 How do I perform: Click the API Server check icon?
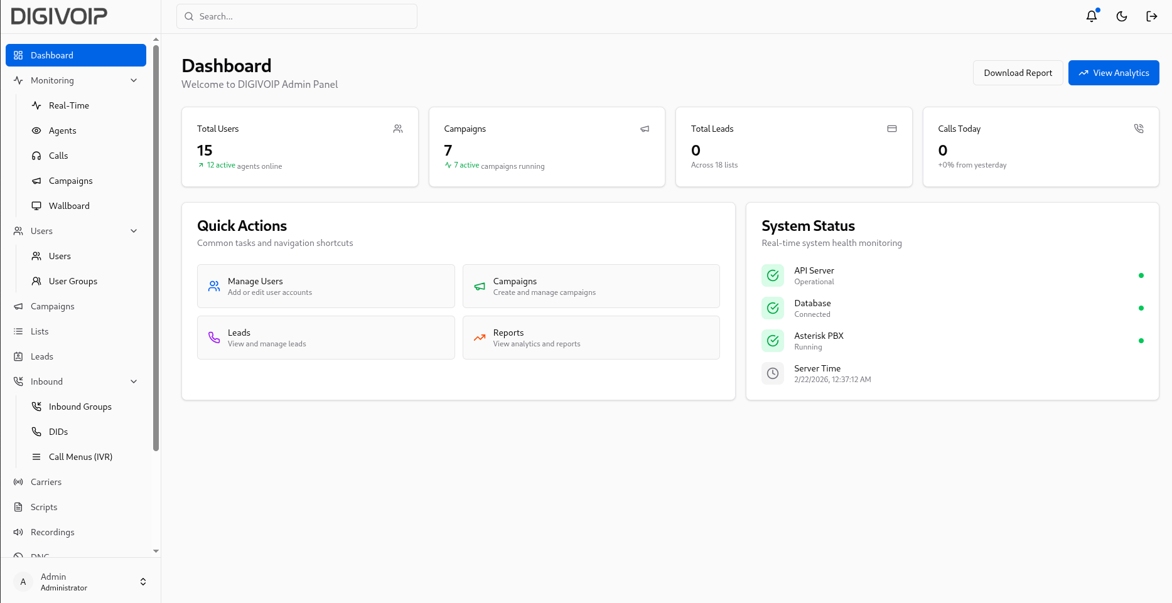pos(773,275)
